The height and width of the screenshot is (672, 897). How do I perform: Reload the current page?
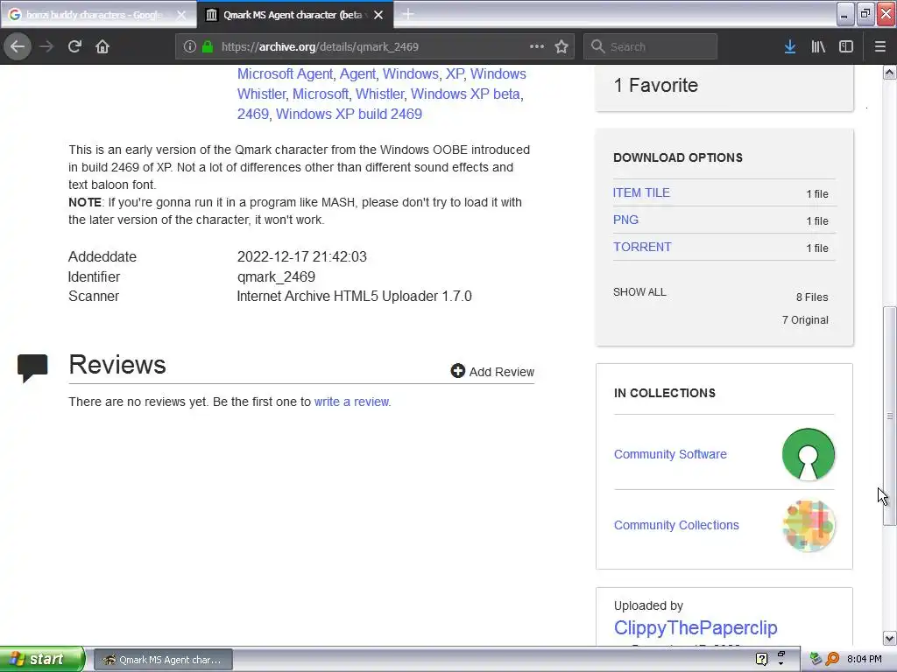click(74, 46)
